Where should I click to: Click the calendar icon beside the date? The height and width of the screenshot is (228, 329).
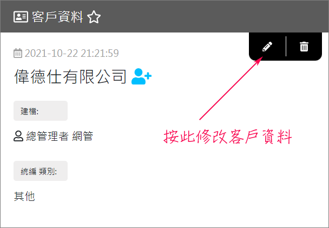pyautogui.click(x=18, y=53)
